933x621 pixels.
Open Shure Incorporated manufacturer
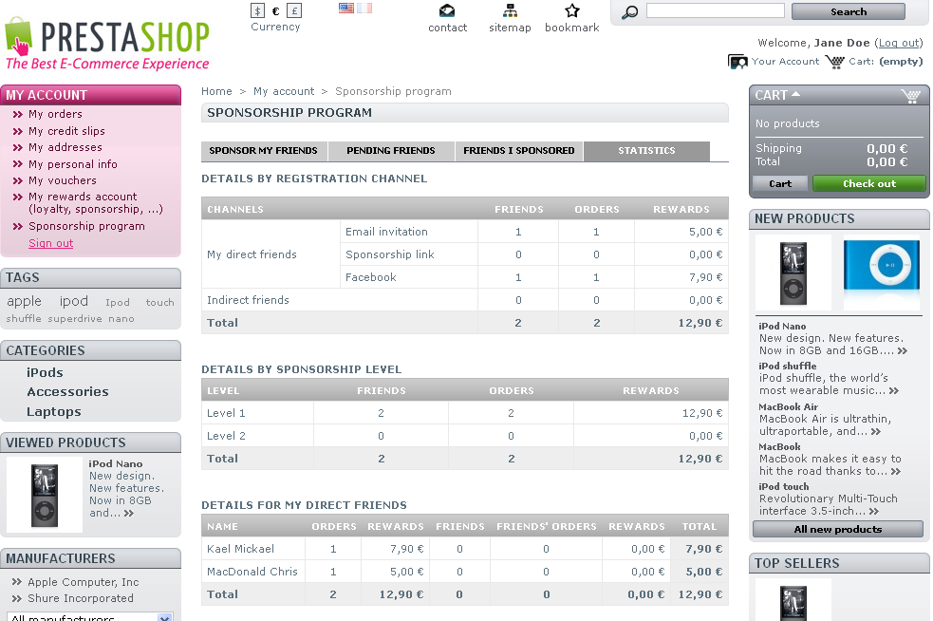[x=81, y=598]
